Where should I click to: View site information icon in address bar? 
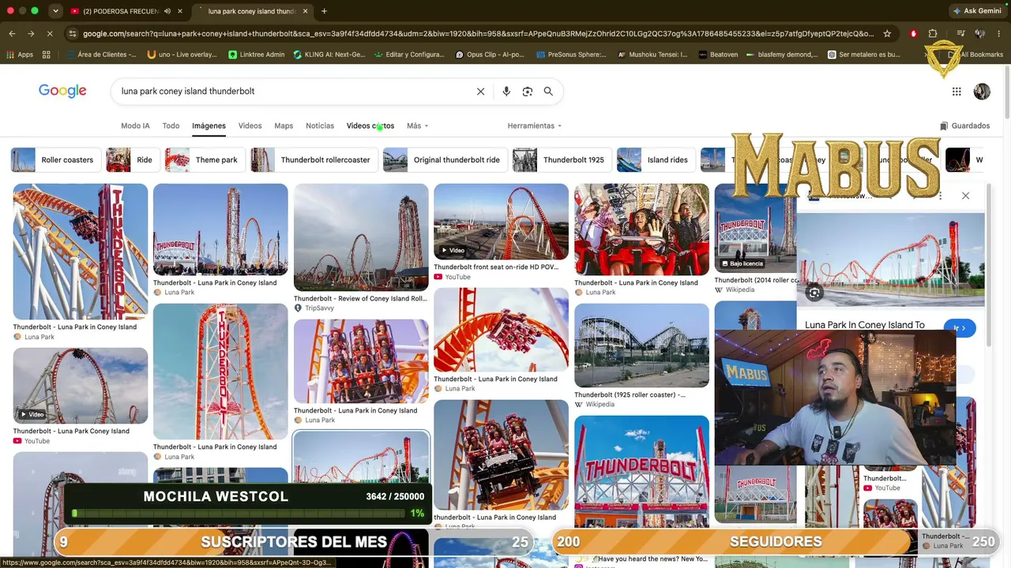pos(73,34)
